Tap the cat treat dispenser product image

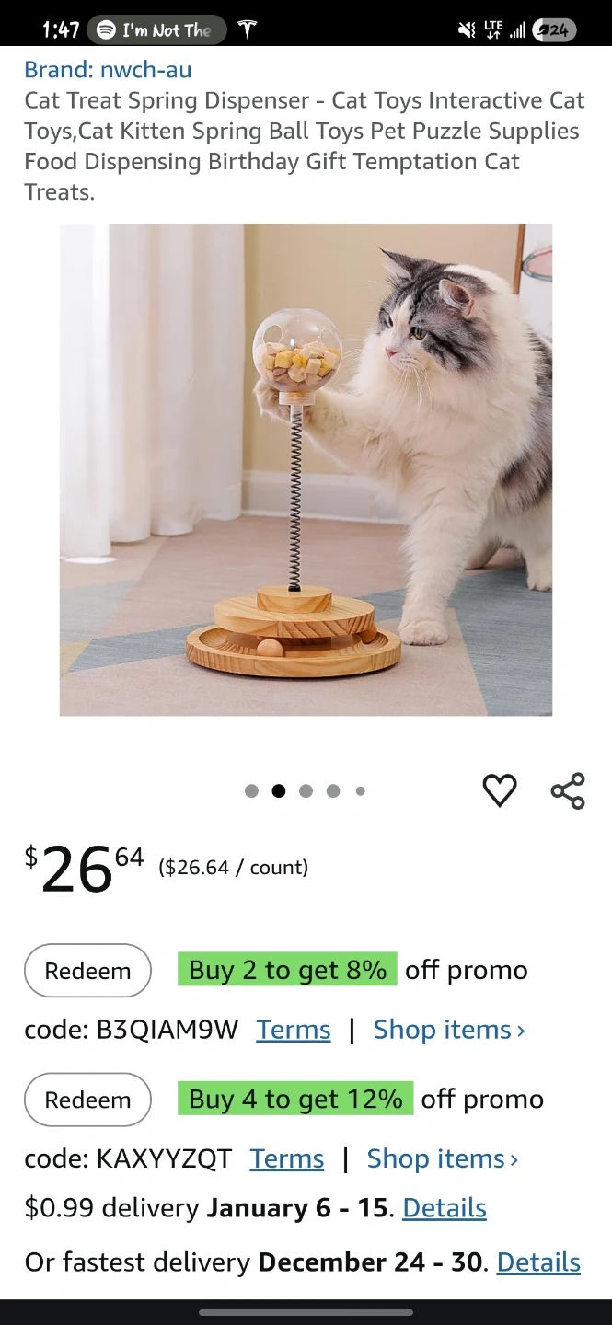pos(306,469)
